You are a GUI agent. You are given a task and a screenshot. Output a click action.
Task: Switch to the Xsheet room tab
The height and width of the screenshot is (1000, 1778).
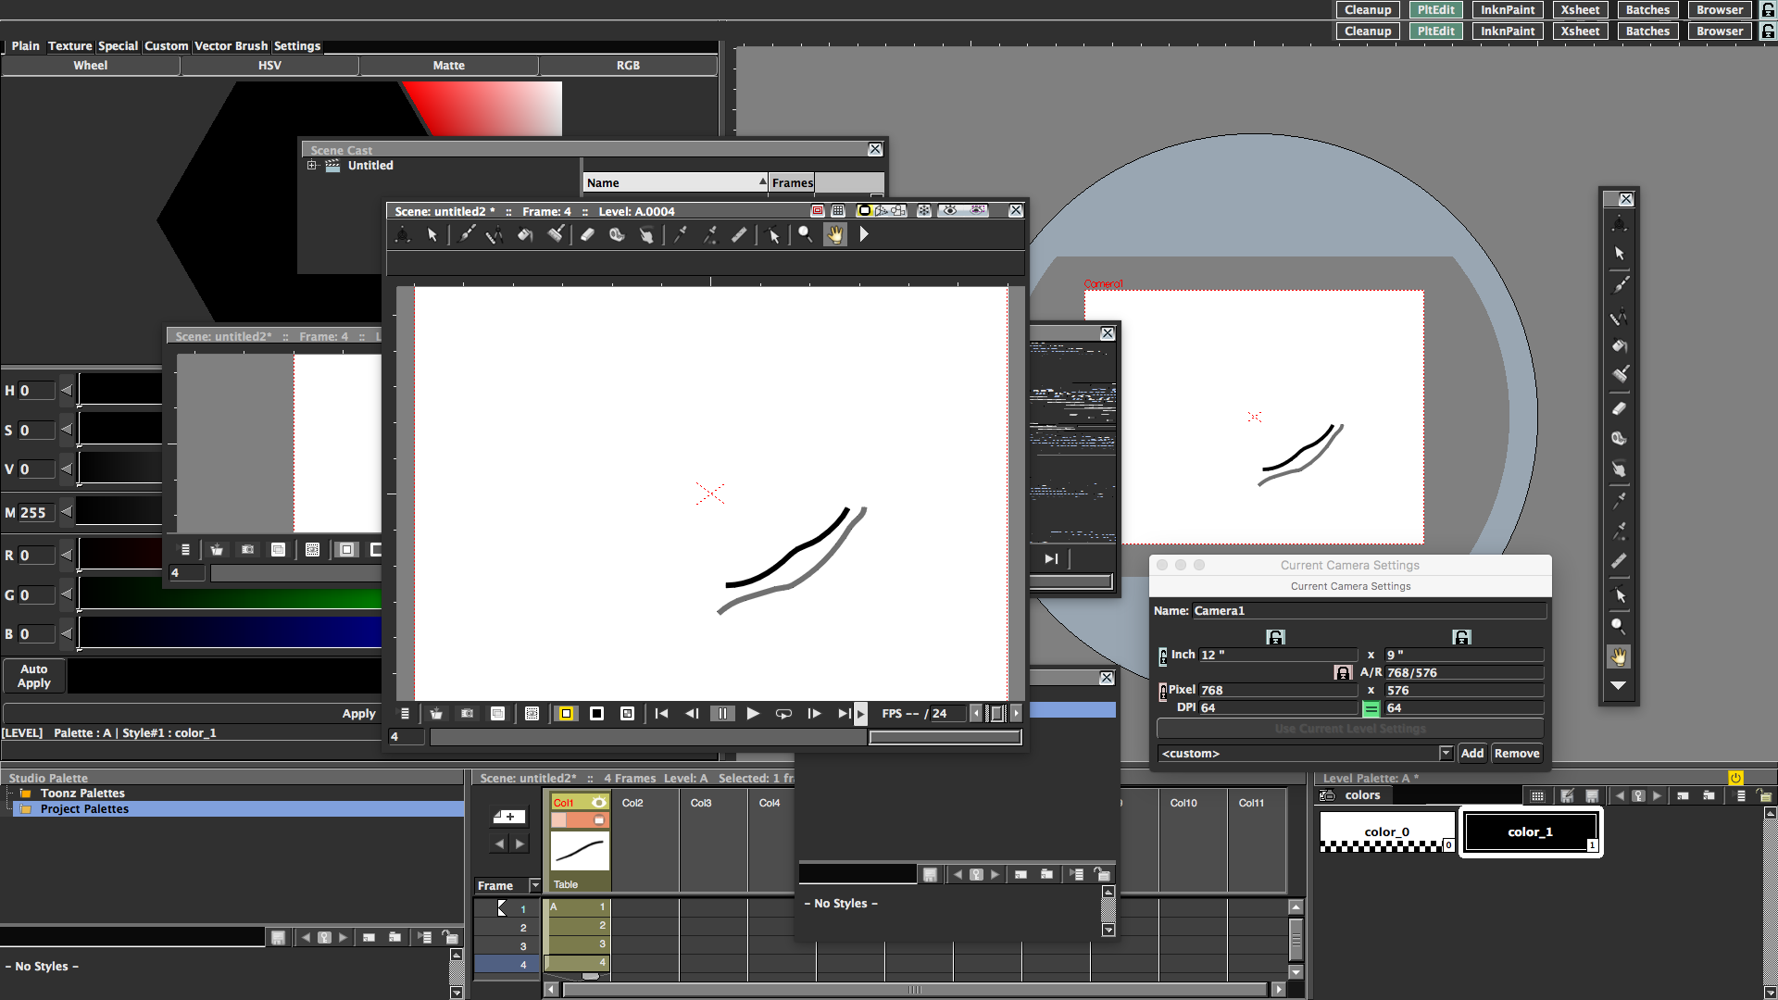(x=1579, y=10)
